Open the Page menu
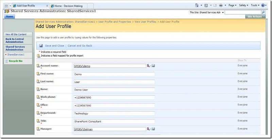This screenshot has width=272, height=139. pos(232,5)
